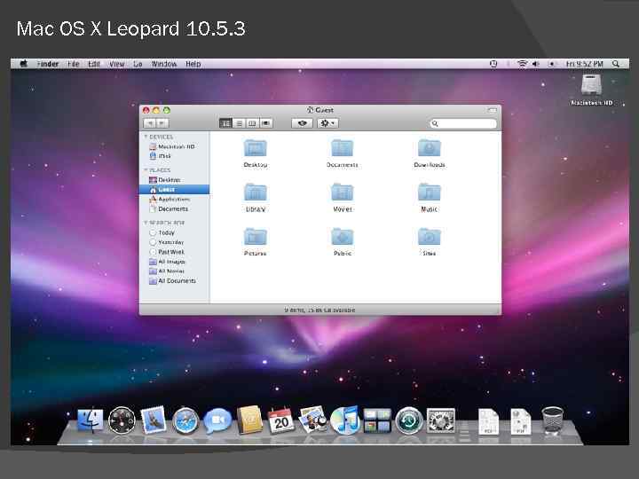Screen dimensions: 639x479
Task: Click the Finder window search field
Action: 463,123
